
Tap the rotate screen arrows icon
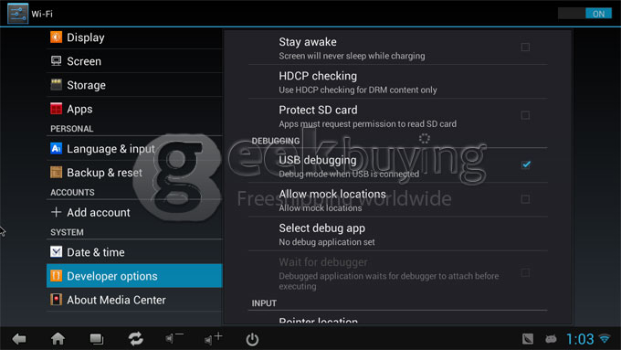click(x=135, y=339)
